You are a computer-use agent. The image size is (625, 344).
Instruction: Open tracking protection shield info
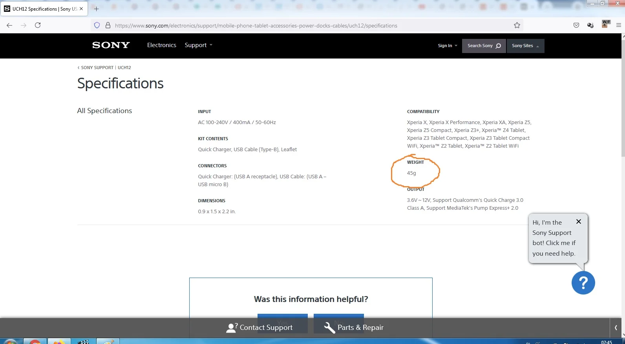click(x=97, y=26)
